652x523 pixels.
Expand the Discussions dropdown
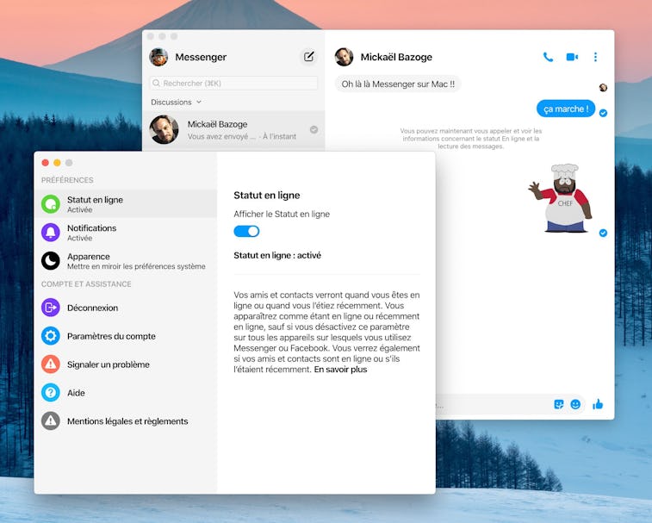point(176,102)
